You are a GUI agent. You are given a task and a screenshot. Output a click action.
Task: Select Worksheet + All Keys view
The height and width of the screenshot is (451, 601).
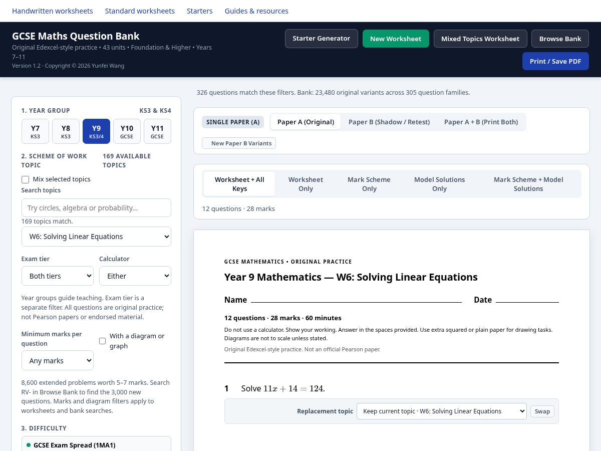[x=239, y=184]
